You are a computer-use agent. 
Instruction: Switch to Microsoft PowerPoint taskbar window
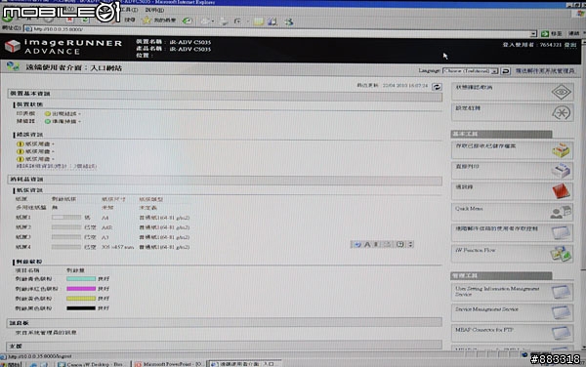[x=169, y=364]
